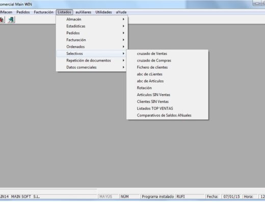Screen dimensions: 265x202
Task: Close the open Listados menu
Action: pyautogui.click(x=64, y=12)
